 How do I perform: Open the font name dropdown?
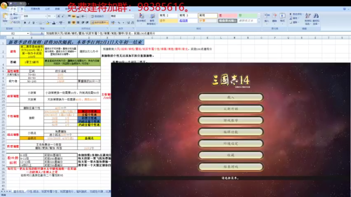point(46,16)
